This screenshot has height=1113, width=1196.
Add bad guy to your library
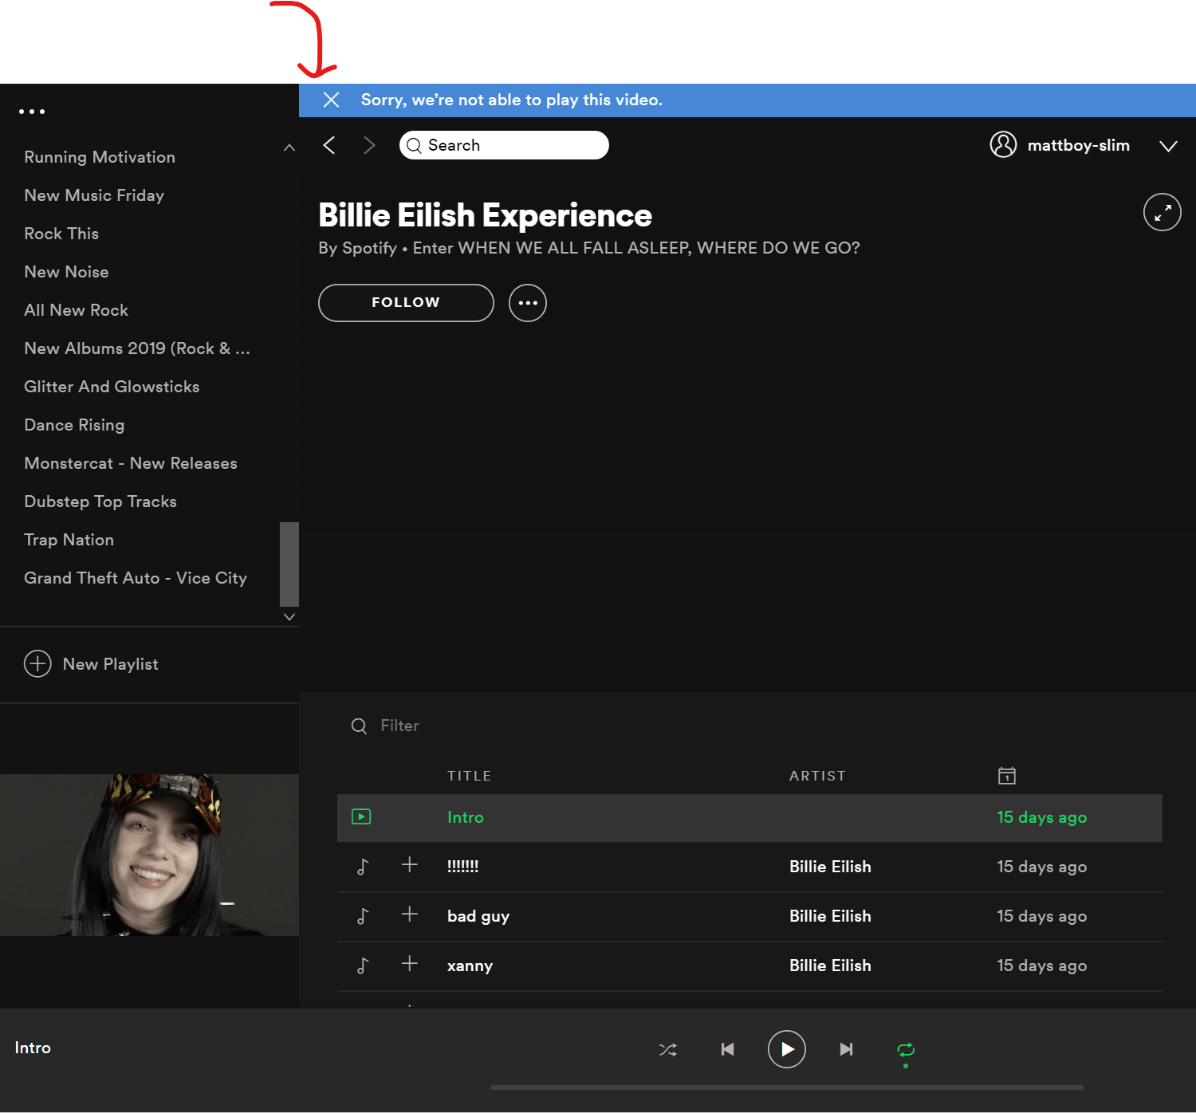click(x=409, y=914)
